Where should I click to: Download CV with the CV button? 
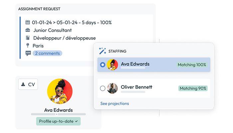28,84
